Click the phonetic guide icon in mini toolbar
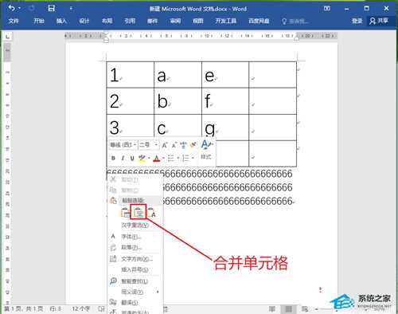The image size is (398, 314). tap(183, 145)
